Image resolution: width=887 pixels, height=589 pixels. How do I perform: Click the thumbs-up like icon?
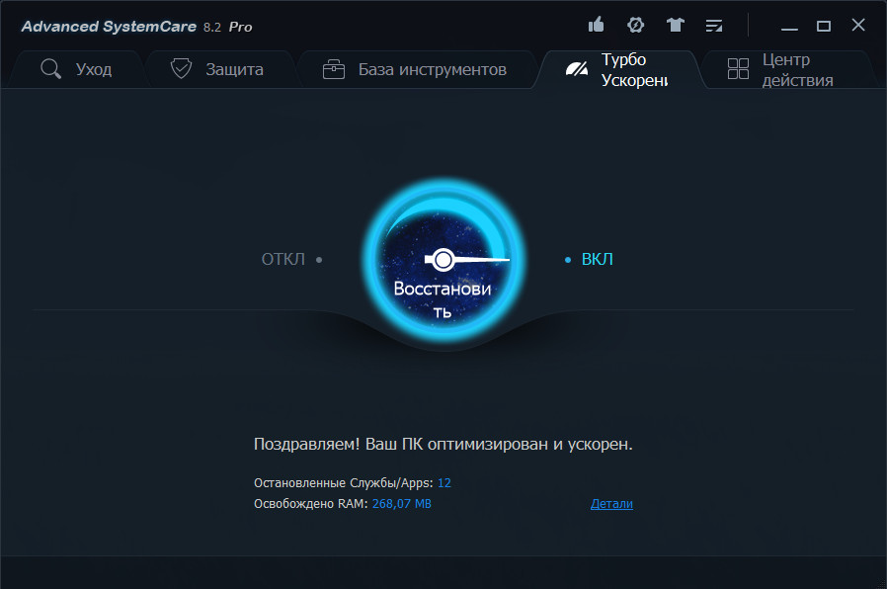click(x=597, y=25)
